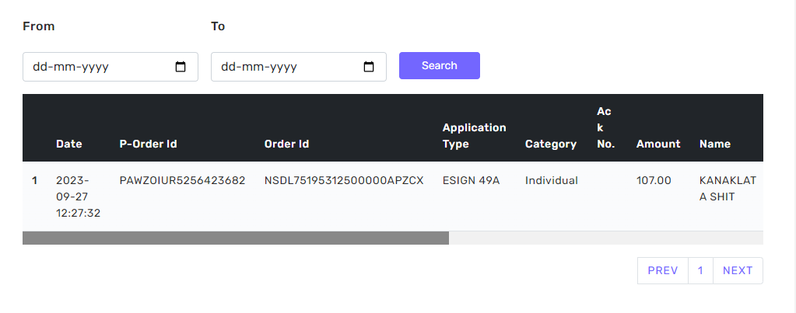
Task: Click the 107.00 amount cell
Action: click(x=654, y=181)
